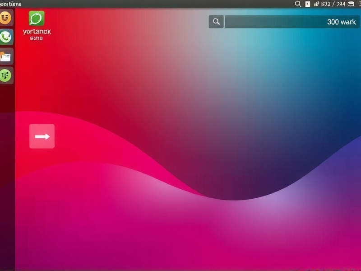Viewport: 361px width, 271px height.
Task: Open the "ecetions" menu in top-left corner
Action: point(11,4)
